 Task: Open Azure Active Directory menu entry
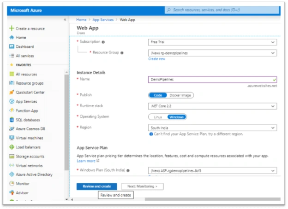[x=34, y=174]
